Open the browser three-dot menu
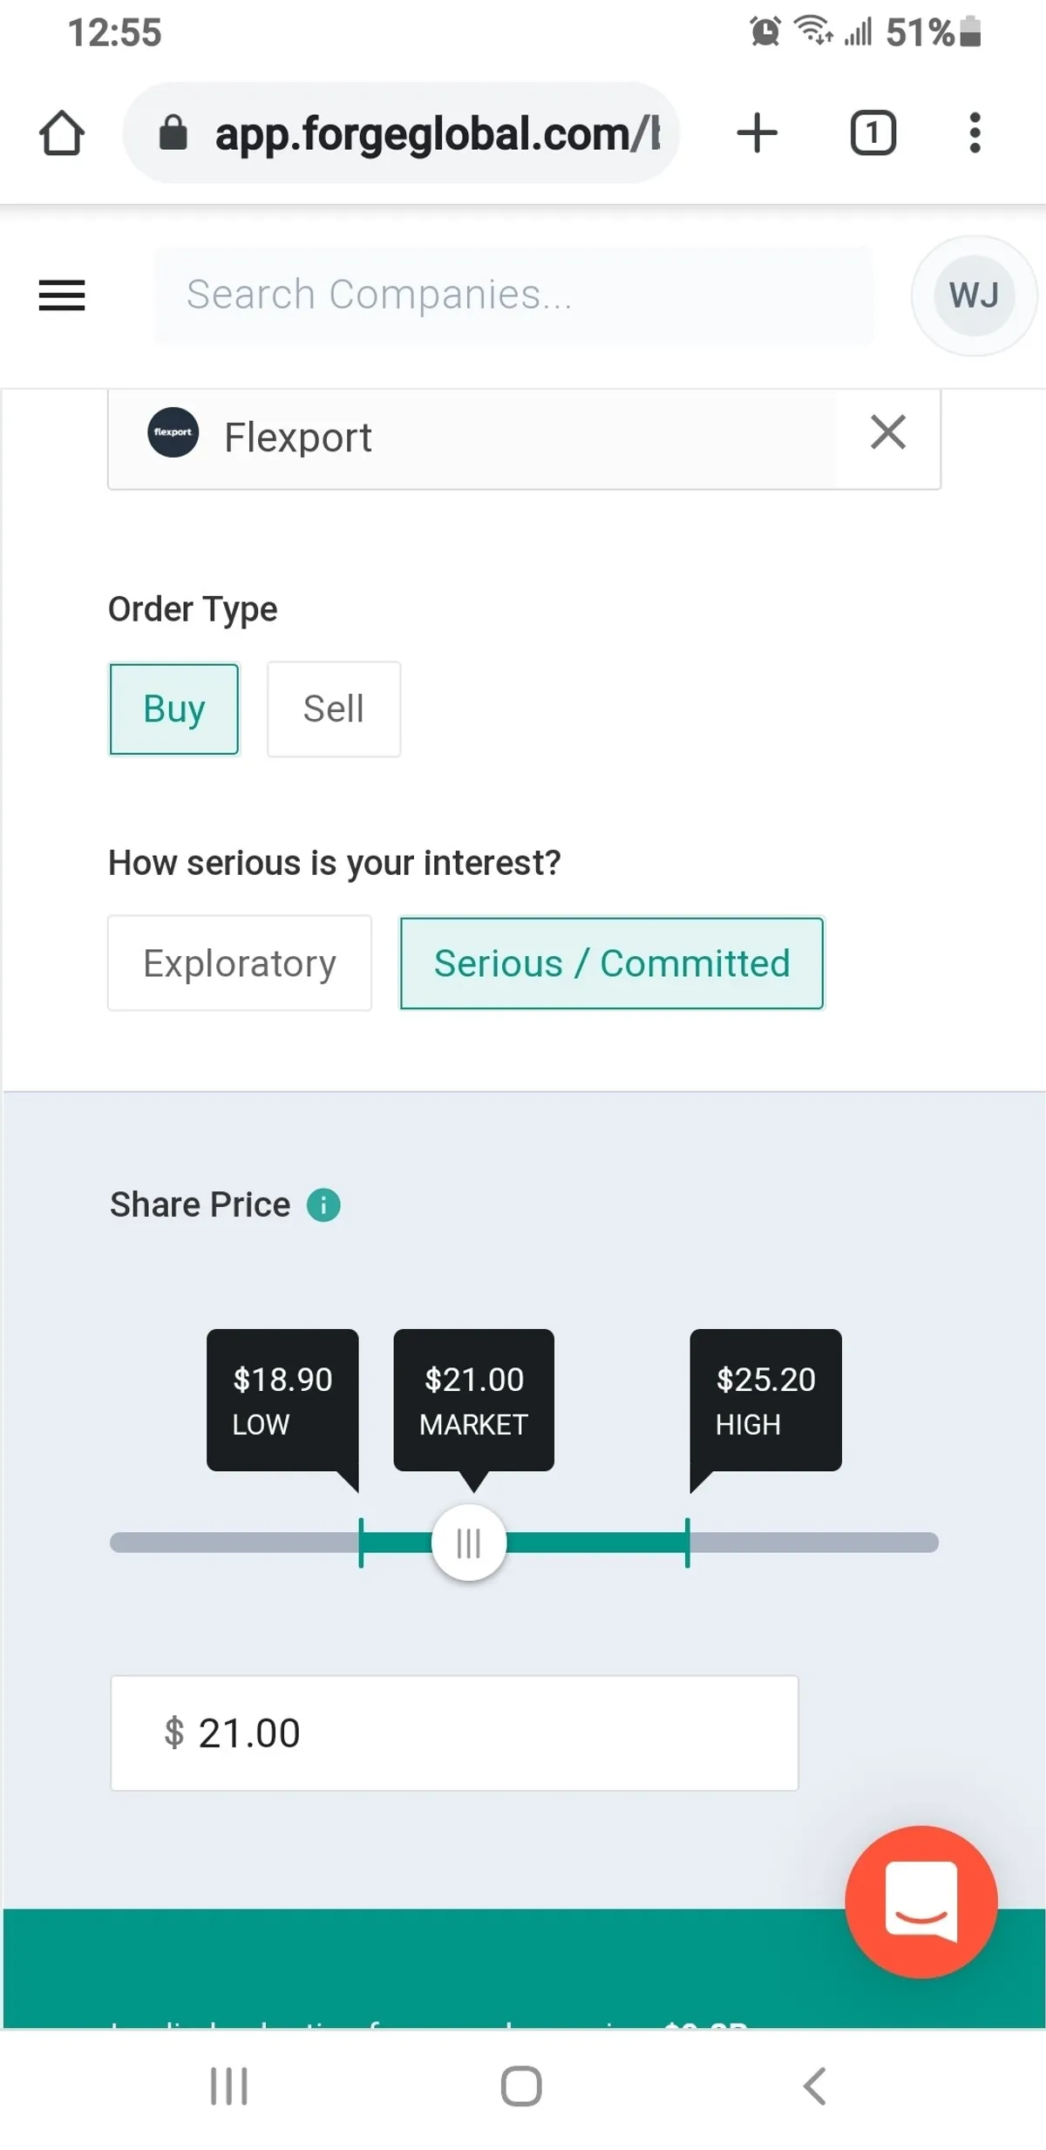This screenshot has width=1046, height=2150. point(975,133)
